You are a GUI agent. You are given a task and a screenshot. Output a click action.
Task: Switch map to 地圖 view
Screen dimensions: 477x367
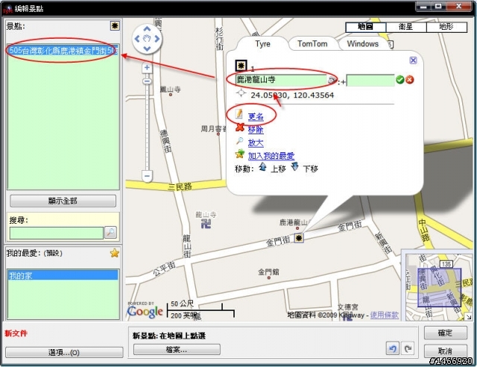[x=366, y=27]
